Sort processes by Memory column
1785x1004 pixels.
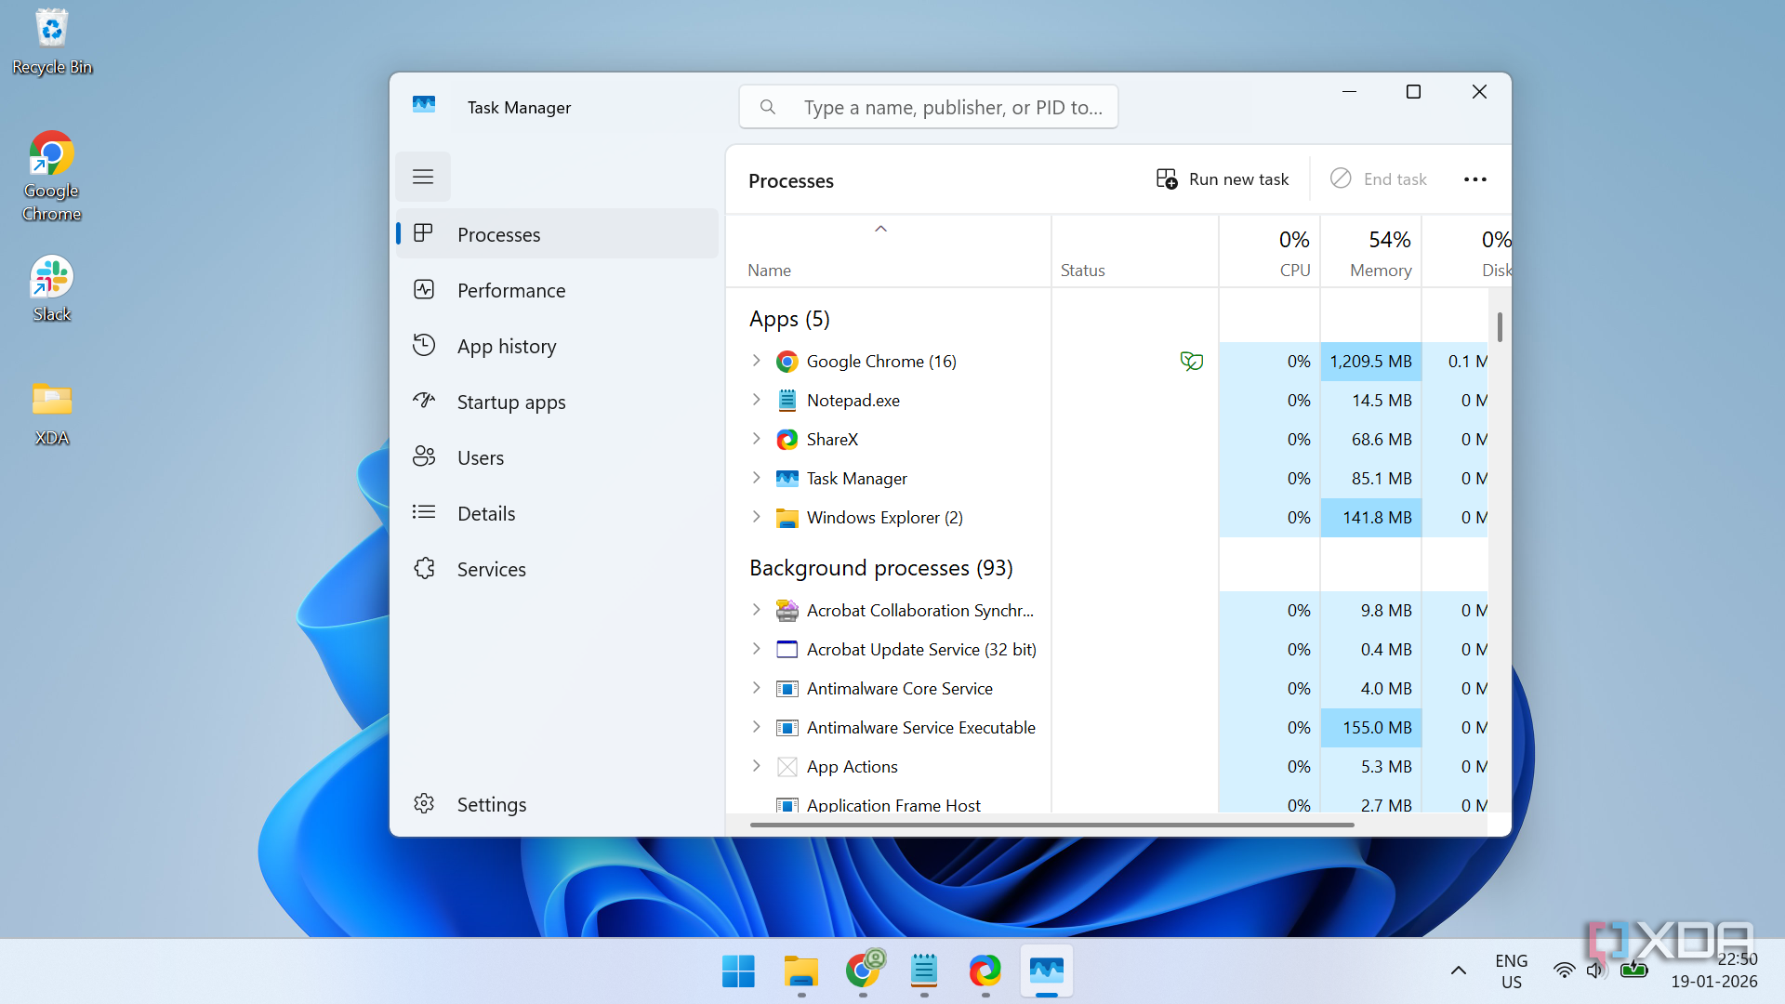click(x=1371, y=252)
